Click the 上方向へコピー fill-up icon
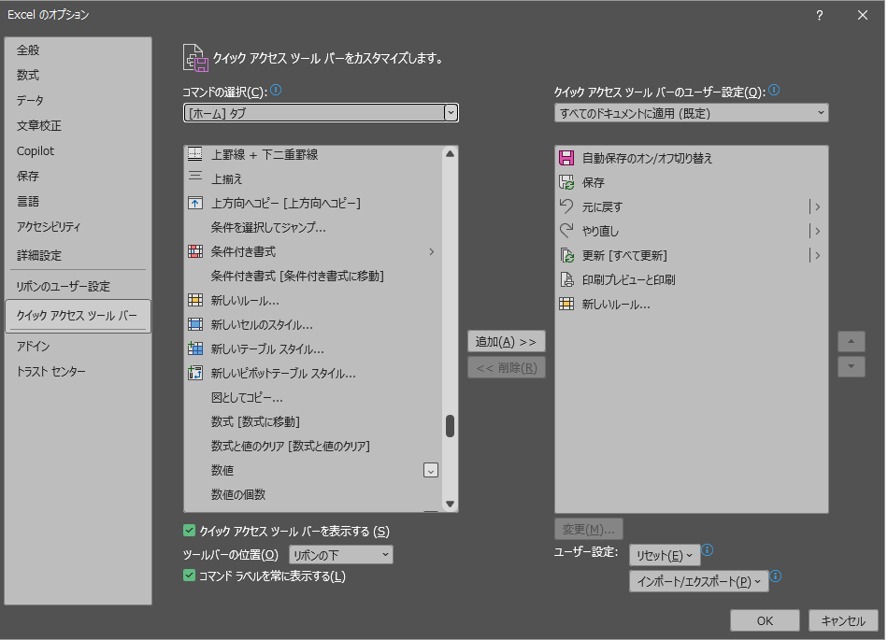The image size is (888, 640). tap(194, 203)
